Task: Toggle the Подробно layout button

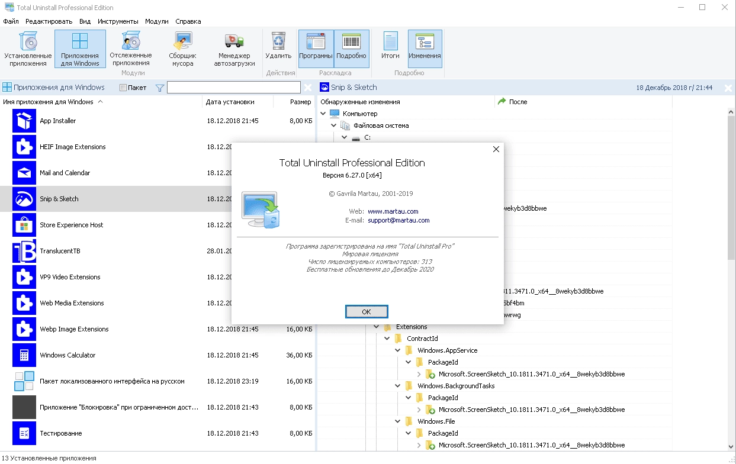Action: coord(352,49)
